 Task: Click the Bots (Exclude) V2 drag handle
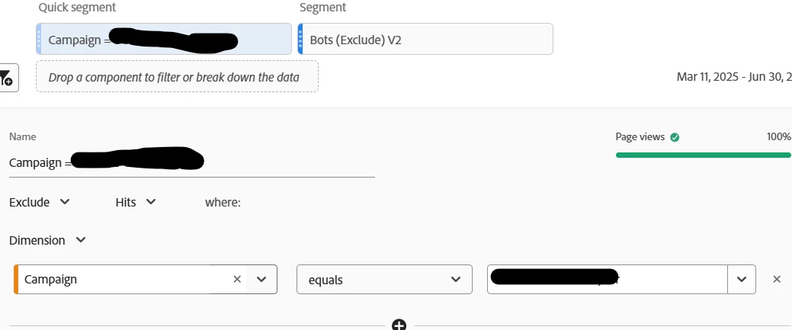[x=300, y=39]
